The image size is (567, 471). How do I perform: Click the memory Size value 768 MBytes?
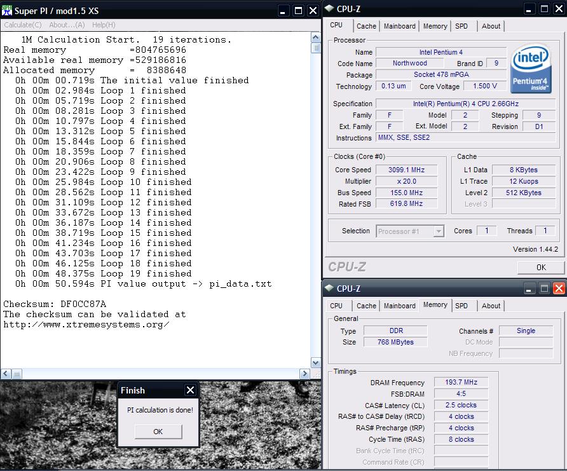[395, 342]
